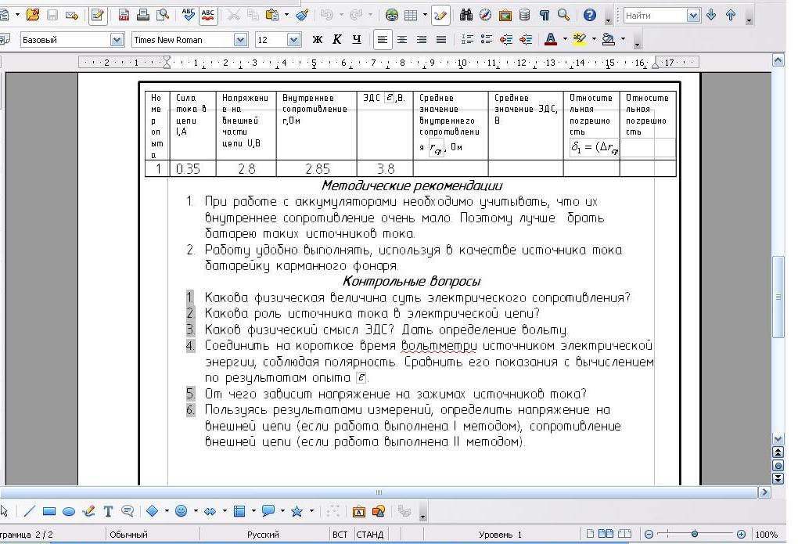This screenshot has height=544, width=798.
Task: Find next with the down arrow
Action: pyautogui.click(x=711, y=16)
